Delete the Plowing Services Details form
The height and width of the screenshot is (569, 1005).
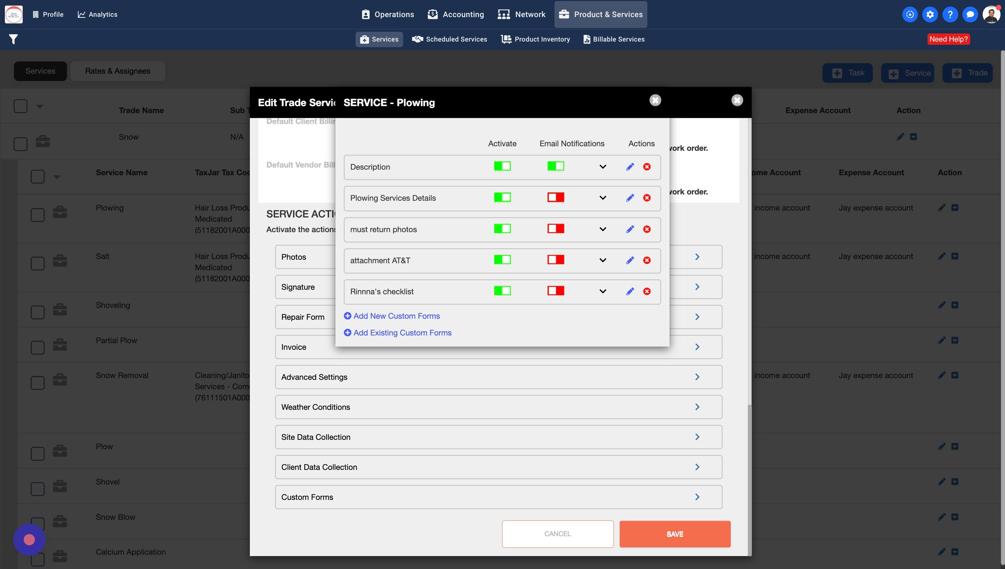[x=647, y=198]
